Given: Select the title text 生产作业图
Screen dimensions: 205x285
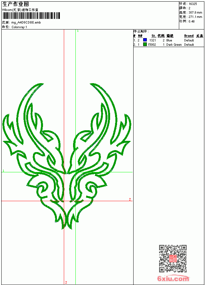Looking at the screenshot, I should 16,4.
